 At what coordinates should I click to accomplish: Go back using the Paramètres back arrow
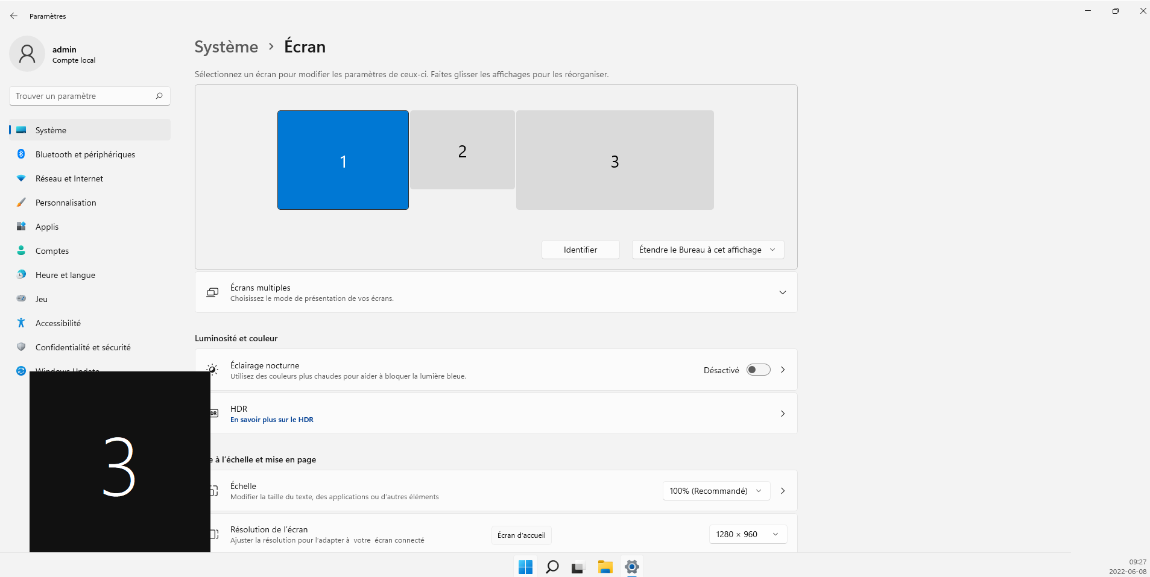(13, 15)
